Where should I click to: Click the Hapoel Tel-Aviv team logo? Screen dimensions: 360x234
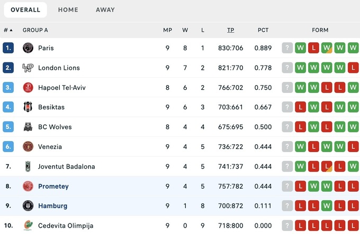click(28, 88)
